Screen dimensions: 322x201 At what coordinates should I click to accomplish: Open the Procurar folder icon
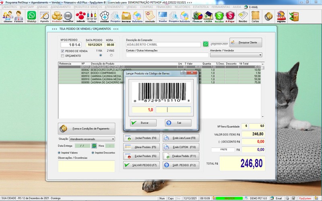126,16
